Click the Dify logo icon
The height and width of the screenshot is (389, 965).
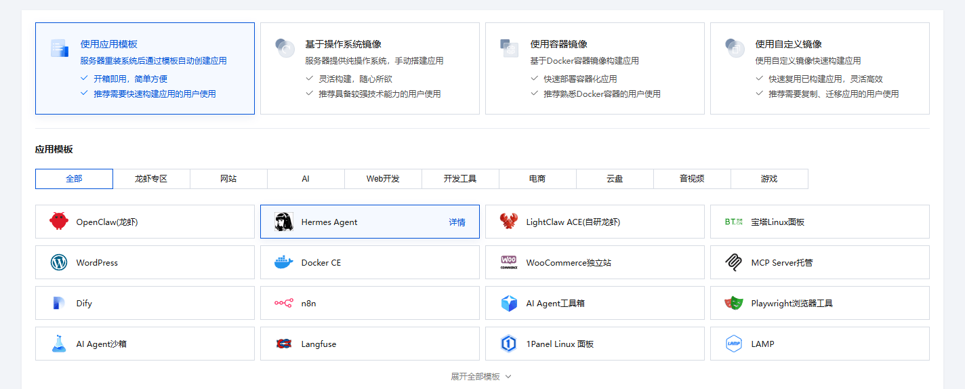coord(59,303)
